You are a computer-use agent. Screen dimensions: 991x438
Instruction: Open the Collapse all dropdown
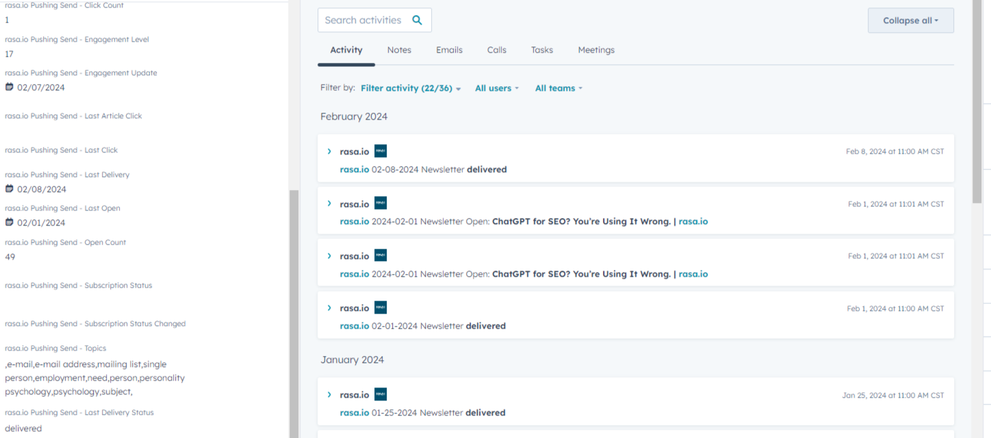(x=910, y=20)
